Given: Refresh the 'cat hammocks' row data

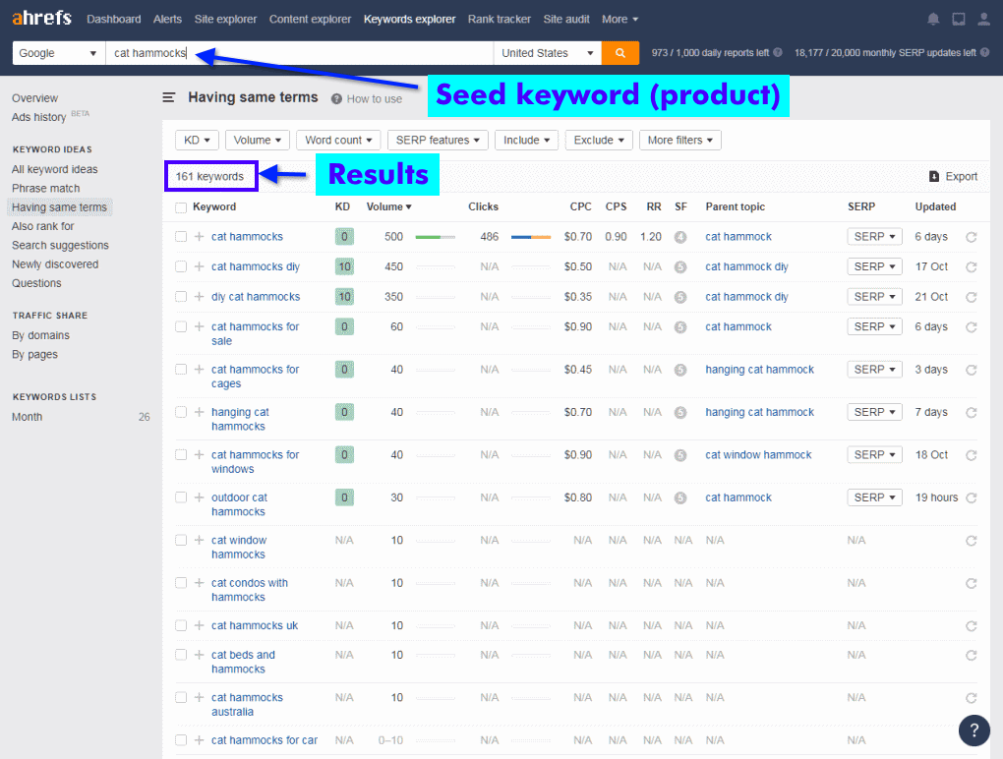Looking at the screenshot, I should pos(972,237).
